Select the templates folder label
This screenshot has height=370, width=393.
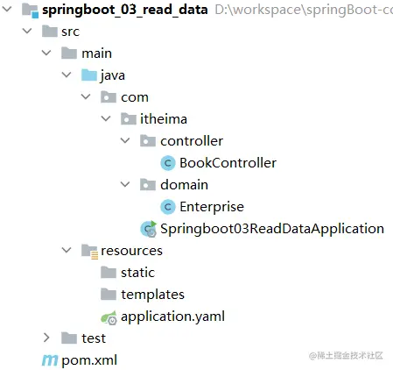pos(152,295)
